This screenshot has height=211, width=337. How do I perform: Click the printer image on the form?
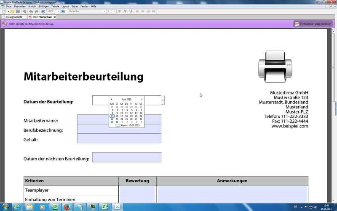275,66
